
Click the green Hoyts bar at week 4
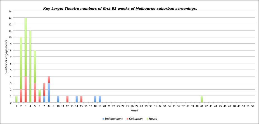click(30, 66)
